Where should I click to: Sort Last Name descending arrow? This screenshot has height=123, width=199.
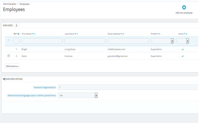point(76,34)
